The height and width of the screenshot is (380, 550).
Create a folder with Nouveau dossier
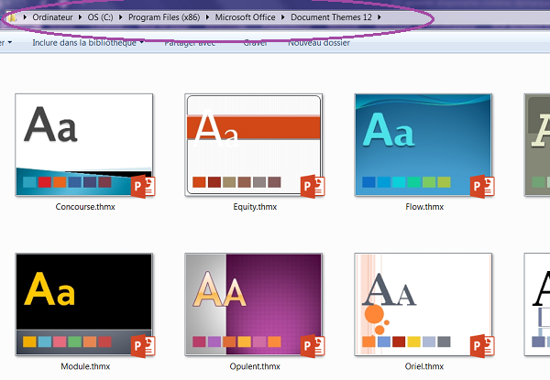[319, 43]
